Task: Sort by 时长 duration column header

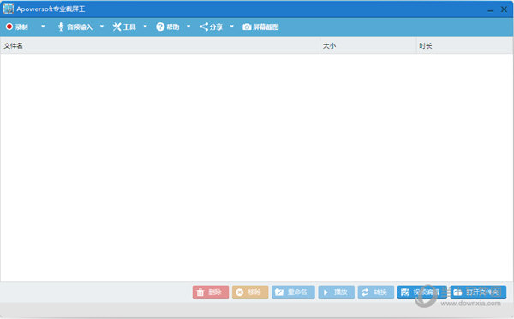Action: [464, 45]
